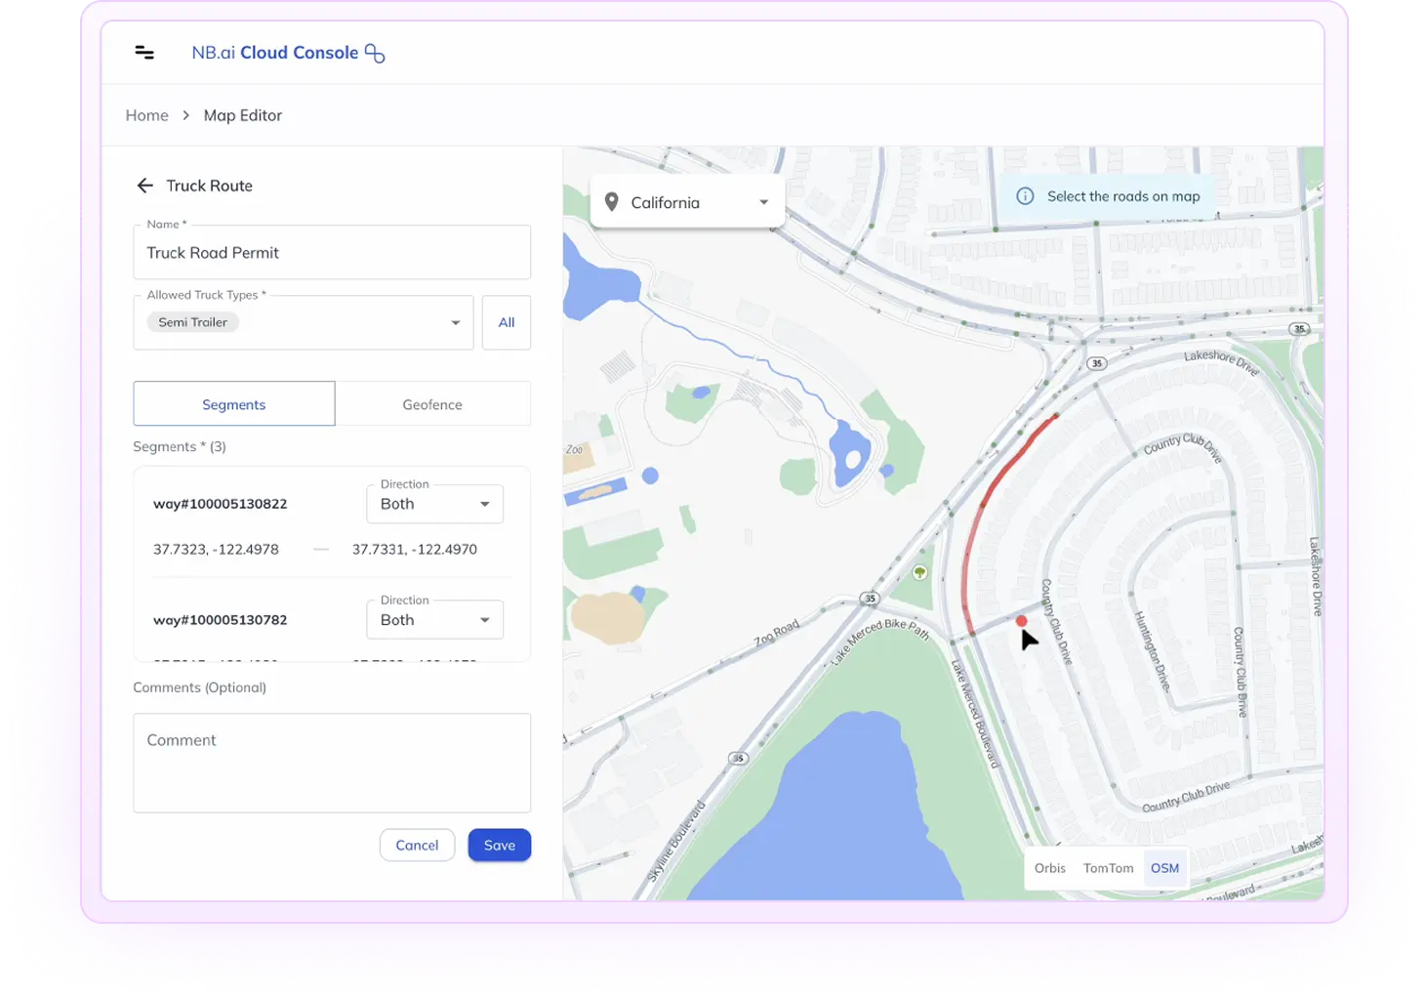Screen dimensions: 1425x998
Task: Click the location pin icon beside California
Action: (x=611, y=202)
